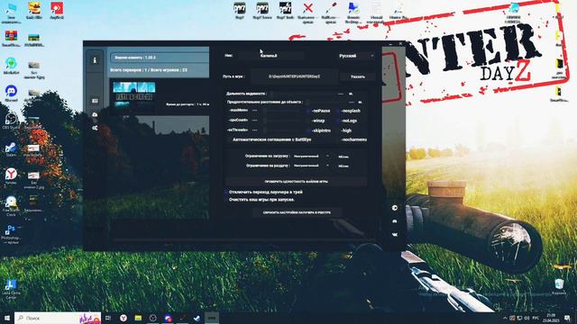Open the Discord desktop shortcut
Image resolution: width=577 pixels, height=324 pixels.
[x=11, y=94]
